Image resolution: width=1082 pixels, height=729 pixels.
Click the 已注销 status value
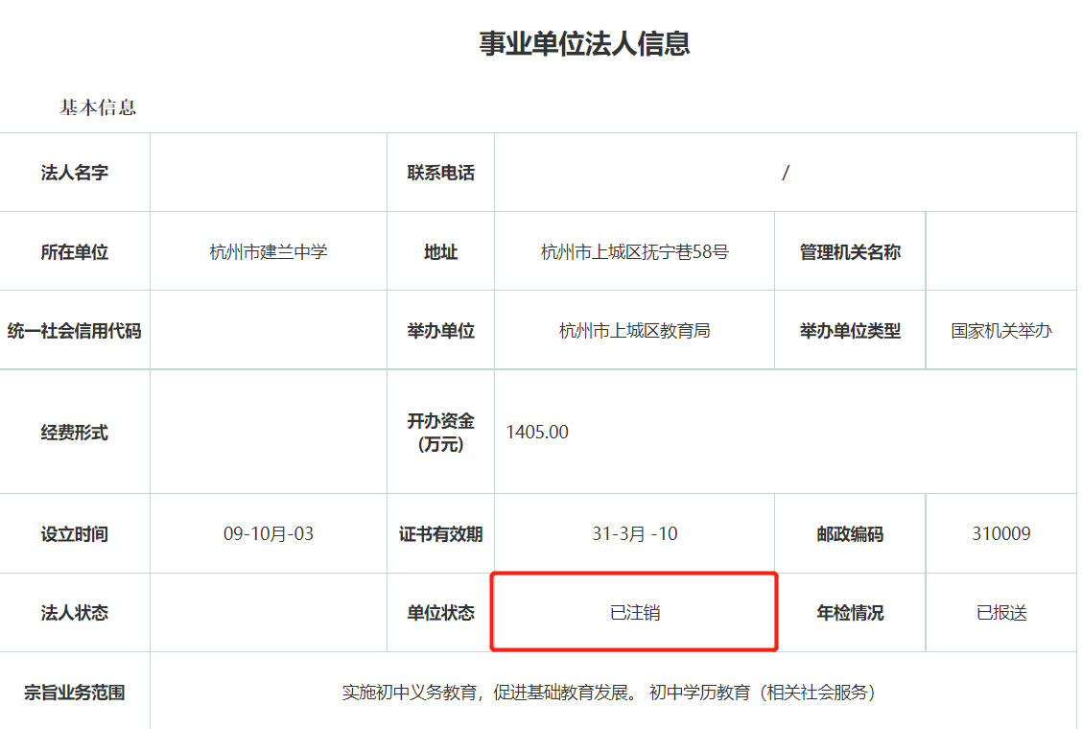635,612
